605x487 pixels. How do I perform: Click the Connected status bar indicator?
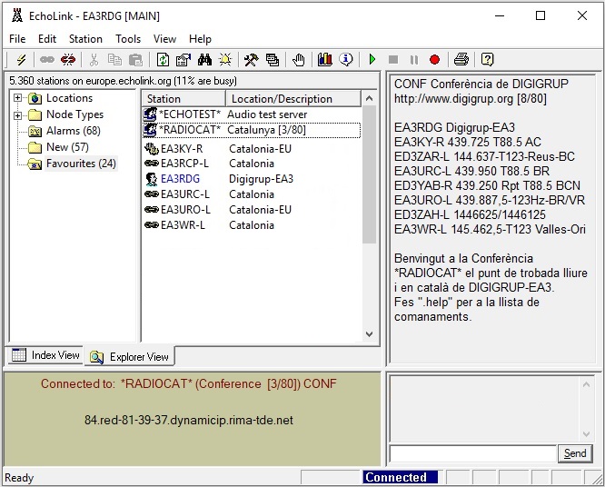point(400,477)
